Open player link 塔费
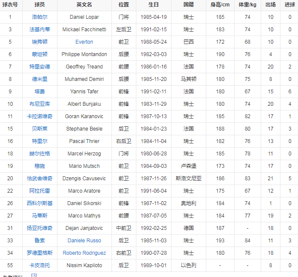Image resolution: width=298 pixels, height=277 pixels. (x=39, y=92)
